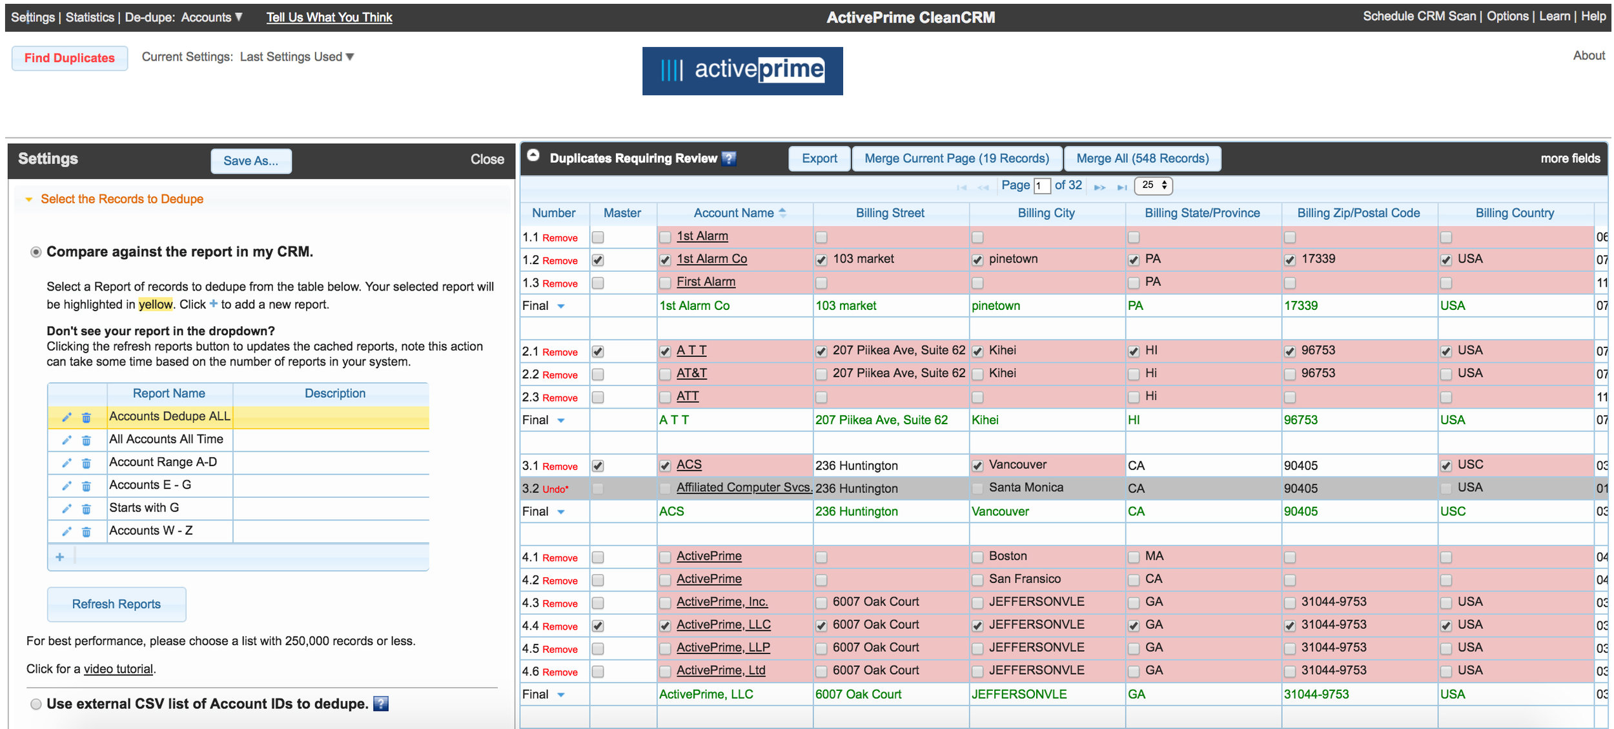The image size is (1614, 729).
Task: Open Current Settings Last Settings Used dropdown
Action: (297, 57)
